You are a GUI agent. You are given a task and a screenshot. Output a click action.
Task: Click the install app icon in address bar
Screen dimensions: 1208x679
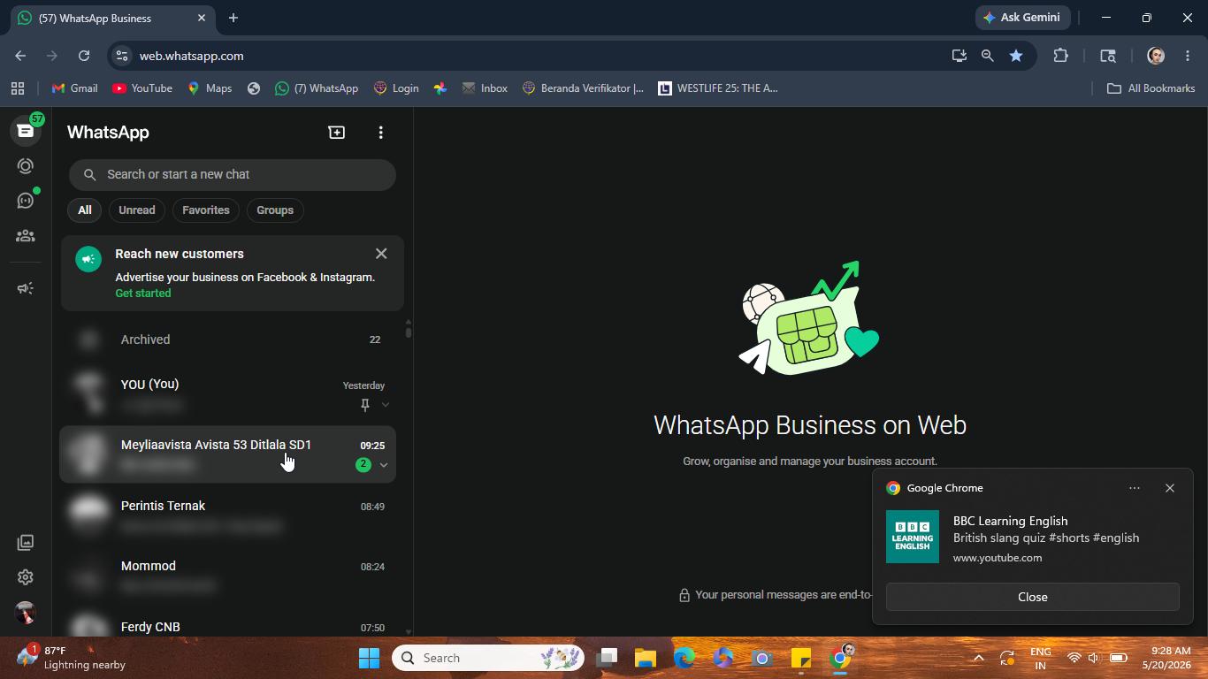pyautogui.click(x=959, y=56)
